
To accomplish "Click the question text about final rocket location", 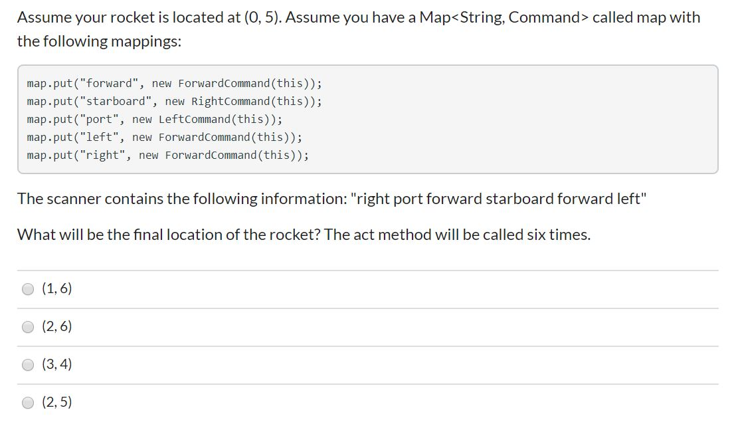I will tap(304, 234).
